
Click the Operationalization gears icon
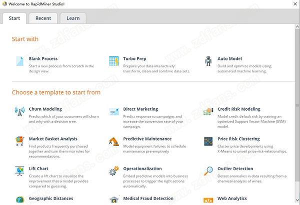tap(114, 171)
